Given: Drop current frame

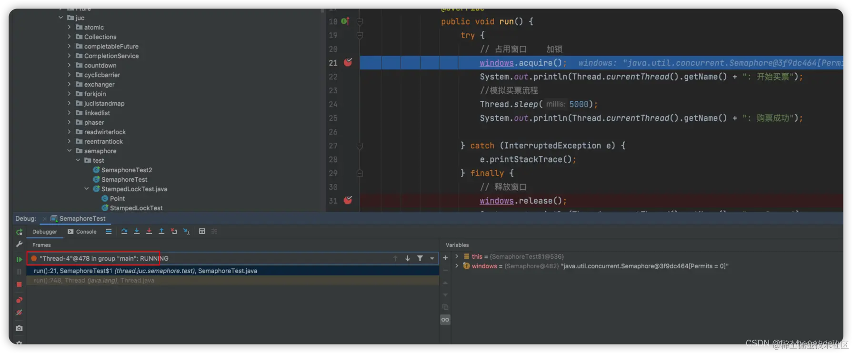Looking at the screenshot, I should pos(174,231).
